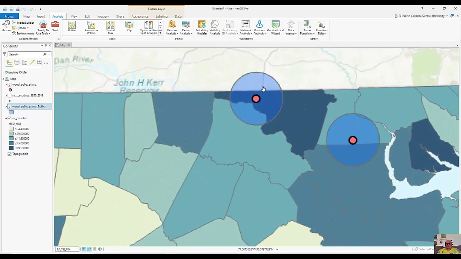Click the buffer layer blue symbol swatch
461x259 pixels.
pos(11,112)
